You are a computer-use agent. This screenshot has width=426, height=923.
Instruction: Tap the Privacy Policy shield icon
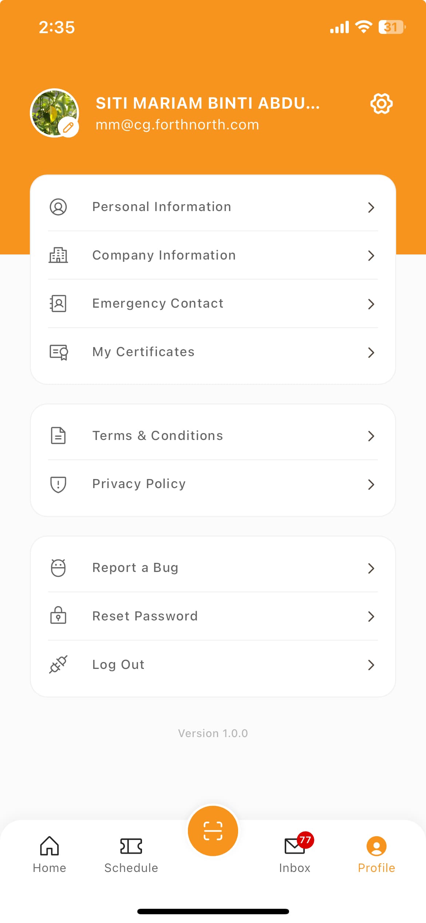point(58,484)
